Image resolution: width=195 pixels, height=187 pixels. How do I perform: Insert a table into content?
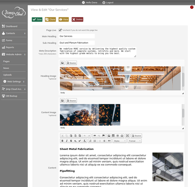113,136
